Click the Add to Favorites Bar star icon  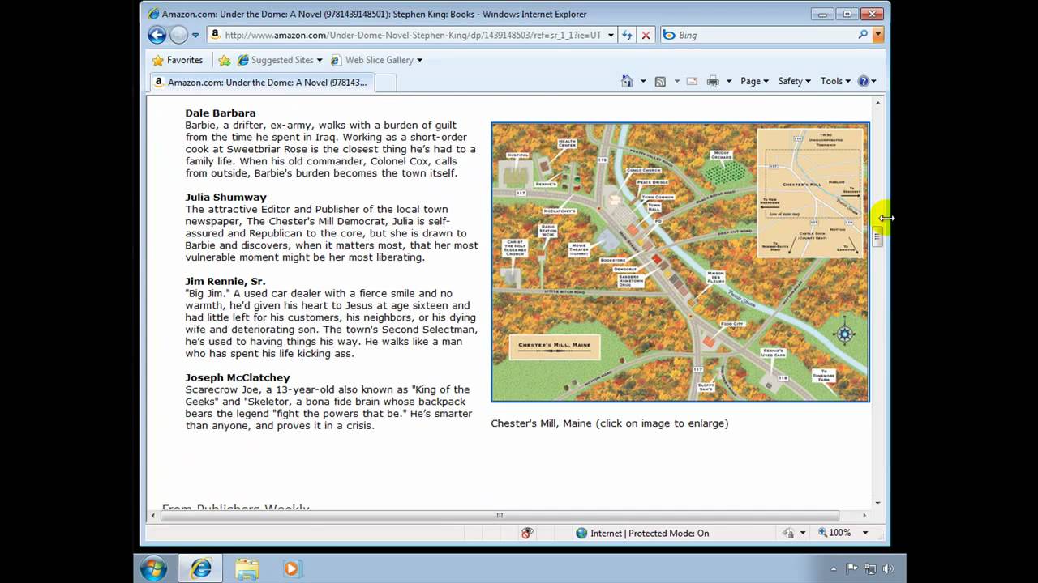tap(224, 60)
